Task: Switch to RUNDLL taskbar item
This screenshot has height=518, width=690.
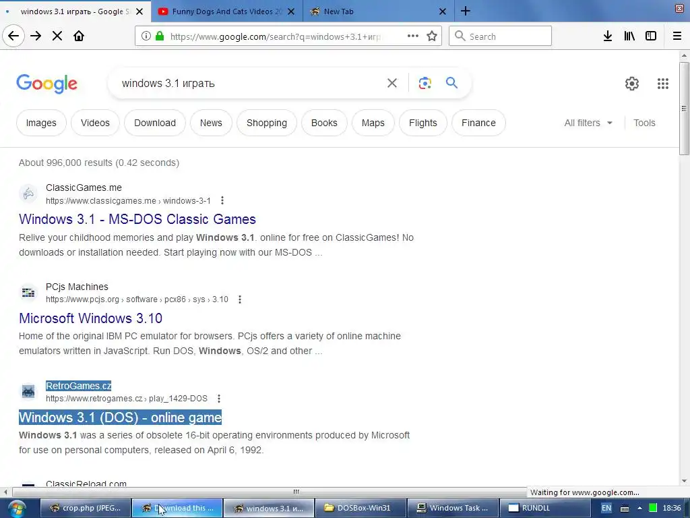Action: pyautogui.click(x=544, y=509)
